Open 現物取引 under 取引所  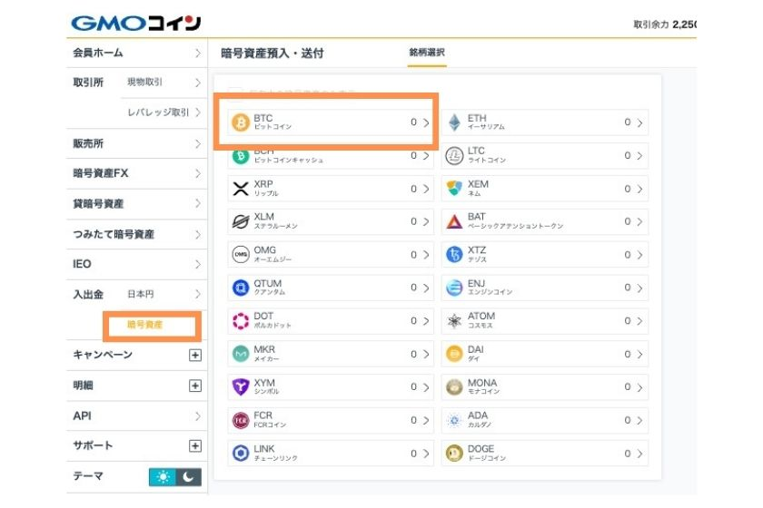pos(164,83)
